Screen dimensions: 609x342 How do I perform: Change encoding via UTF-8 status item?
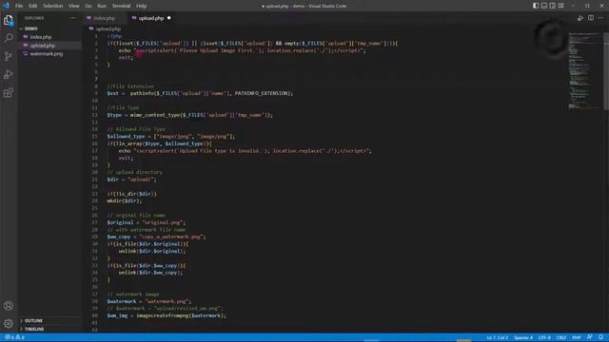[x=544, y=337]
